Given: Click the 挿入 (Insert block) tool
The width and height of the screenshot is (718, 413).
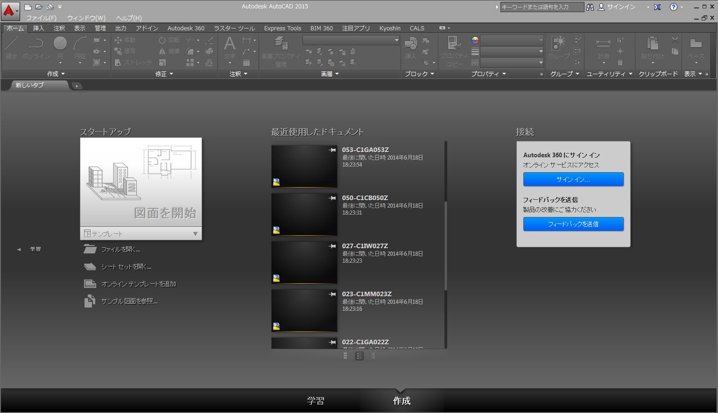Looking at the screenshot, I should point(411,49).
